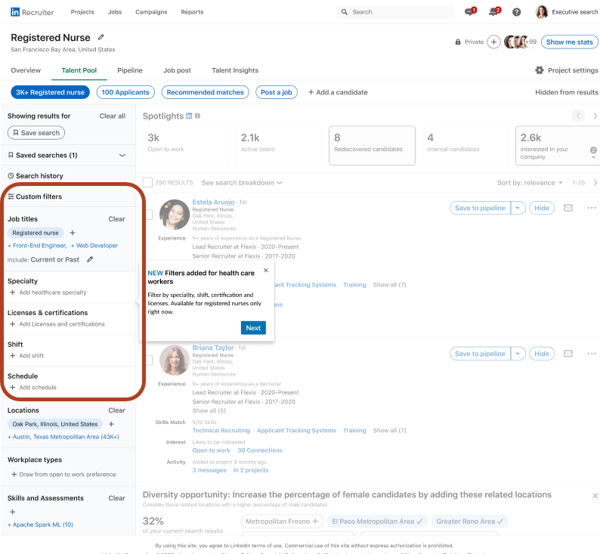Toggle the Greater Reno Area location chip
This screenshot has height=554, width=600.
[x=469, y=521]
